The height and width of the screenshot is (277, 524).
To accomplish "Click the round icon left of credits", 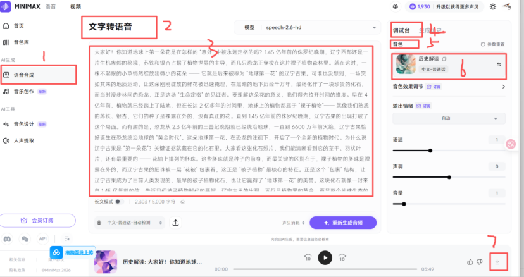I will click(x=396, y=7).
